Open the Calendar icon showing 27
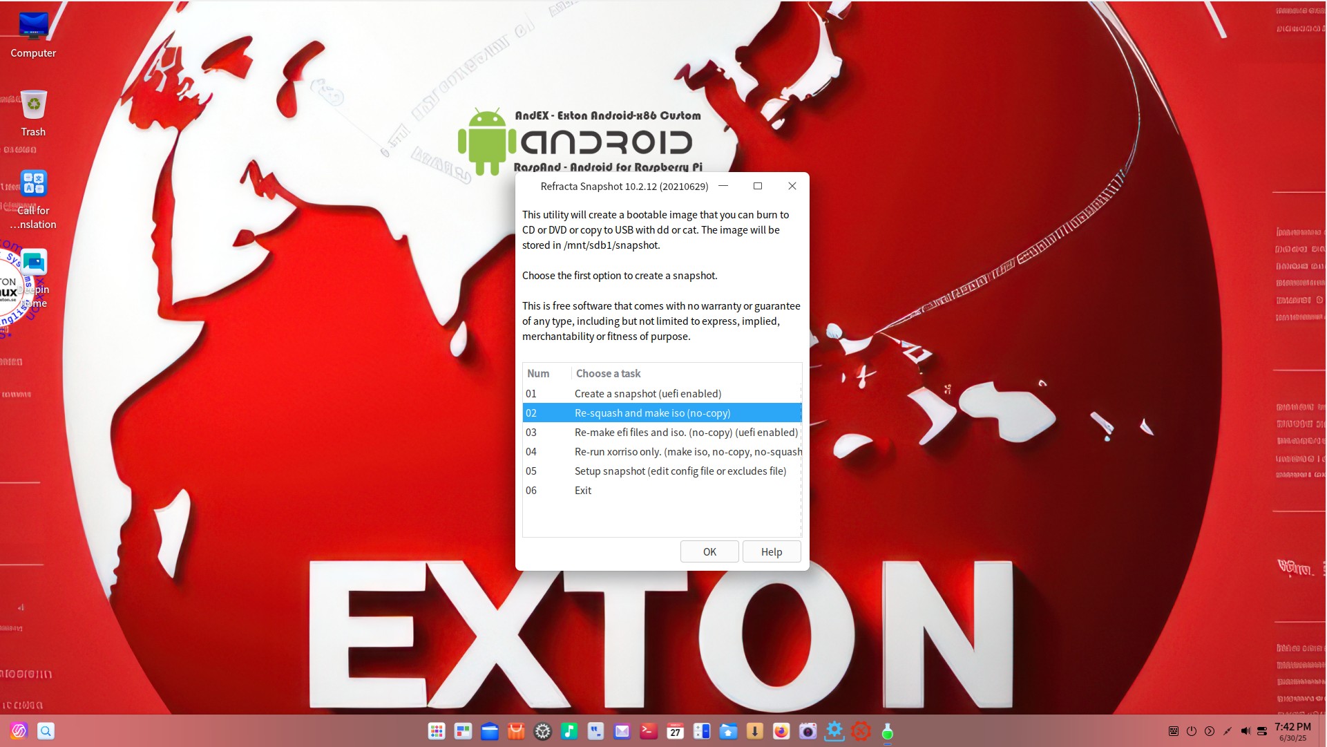The height and width of the screenshot is (747, 1327). click(676, 731)
